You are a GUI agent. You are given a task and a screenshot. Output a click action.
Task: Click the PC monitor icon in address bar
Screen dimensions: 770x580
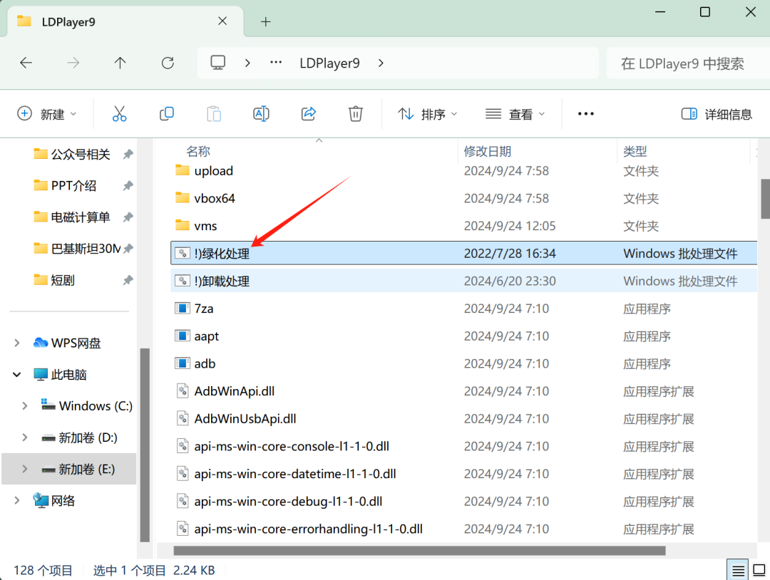click(x=217, y=63)
